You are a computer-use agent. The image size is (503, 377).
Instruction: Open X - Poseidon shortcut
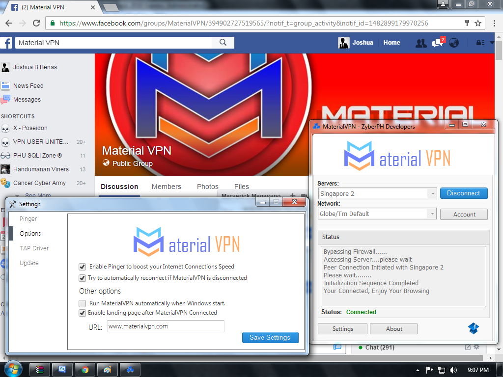click(30, 128)
